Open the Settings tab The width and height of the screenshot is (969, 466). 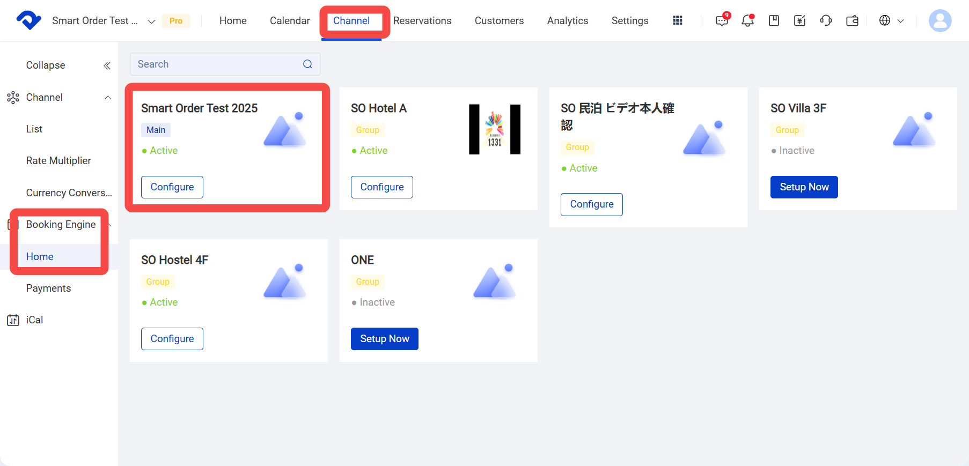click(x=630, y=20)
